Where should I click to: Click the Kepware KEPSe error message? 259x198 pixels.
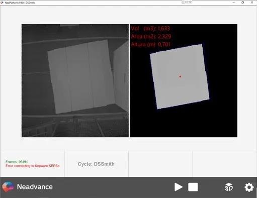pos(33,166)
